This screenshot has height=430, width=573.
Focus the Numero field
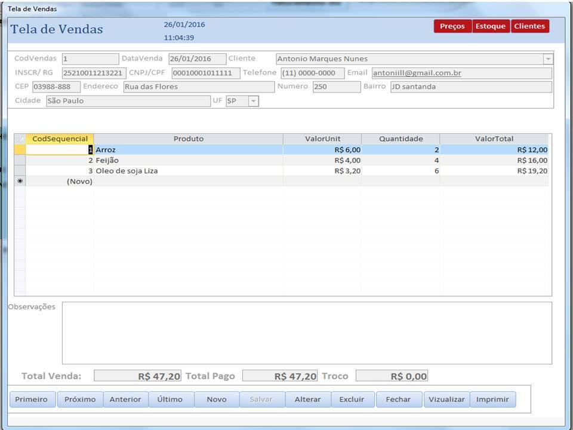tap(337, 87)
